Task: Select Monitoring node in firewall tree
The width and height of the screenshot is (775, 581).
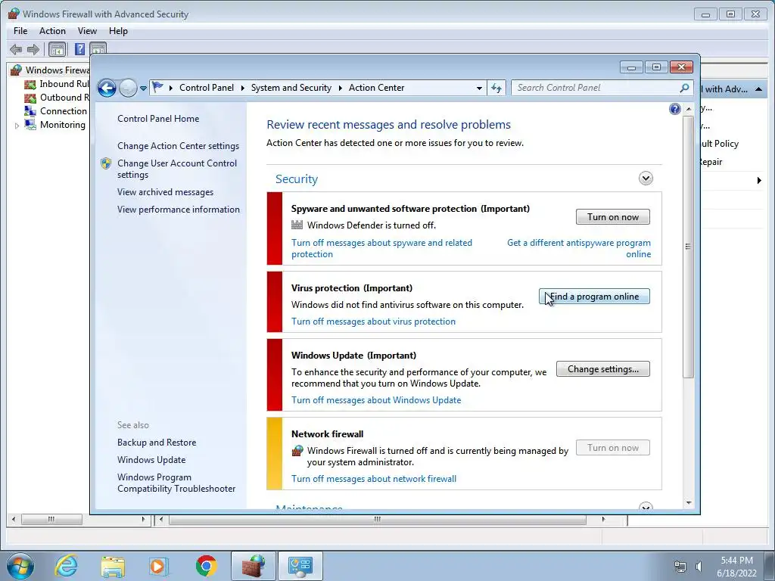Action: (x=62, y=125)
